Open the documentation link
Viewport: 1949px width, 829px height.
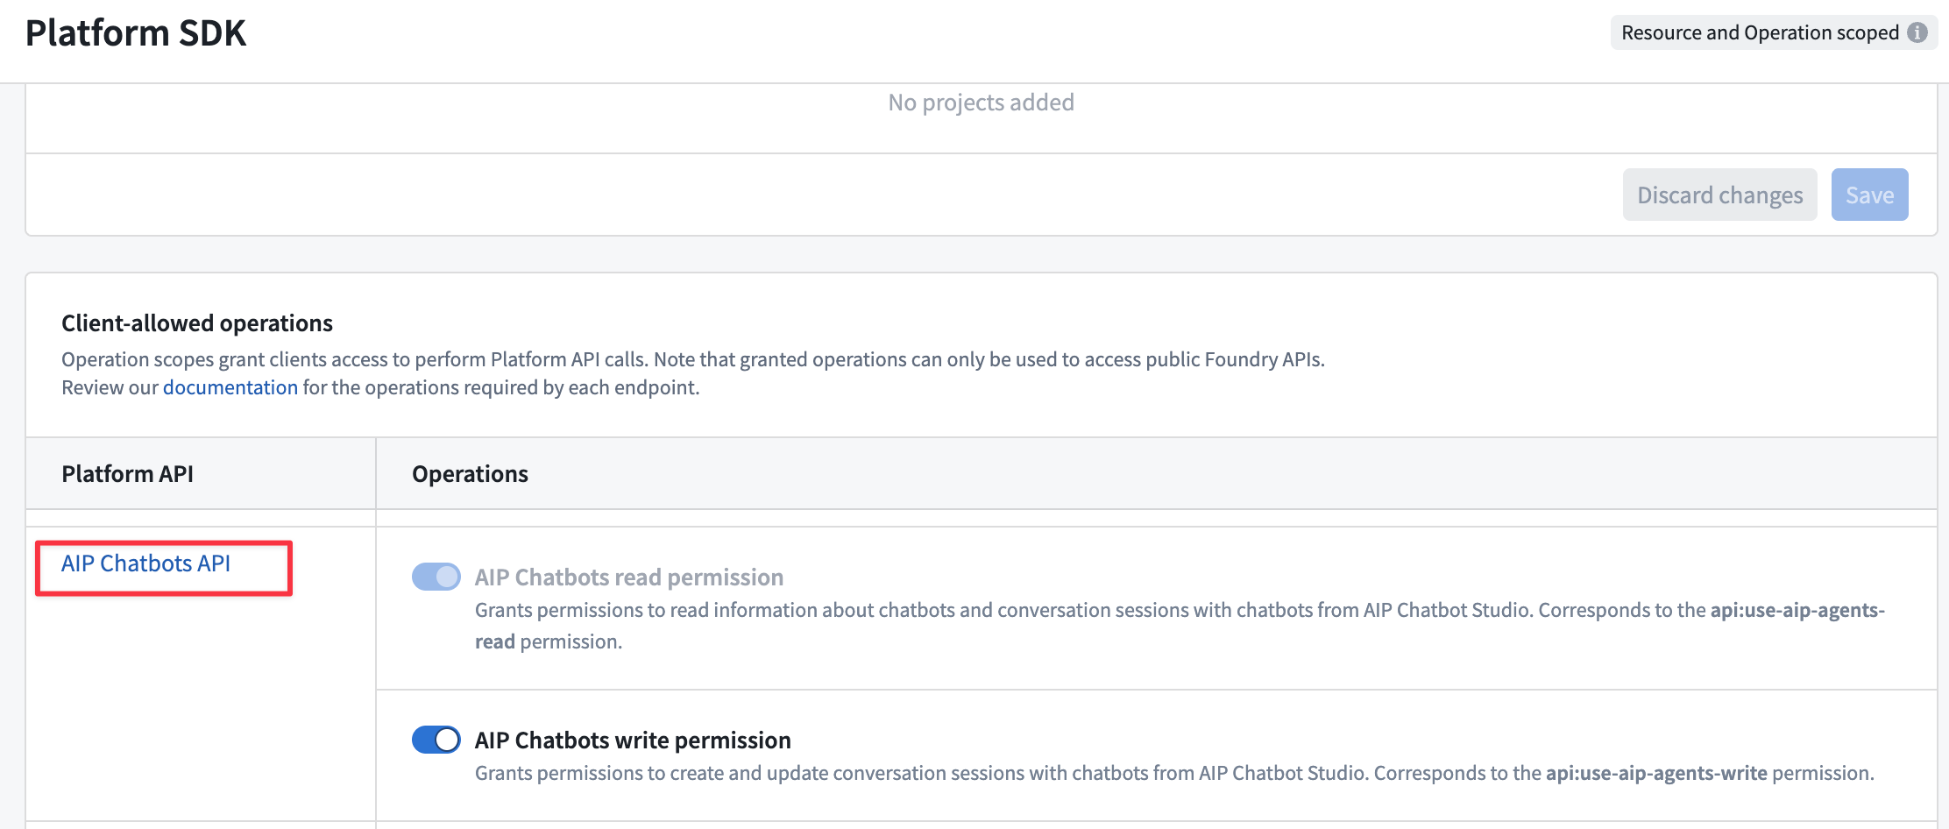pos(229,386)
